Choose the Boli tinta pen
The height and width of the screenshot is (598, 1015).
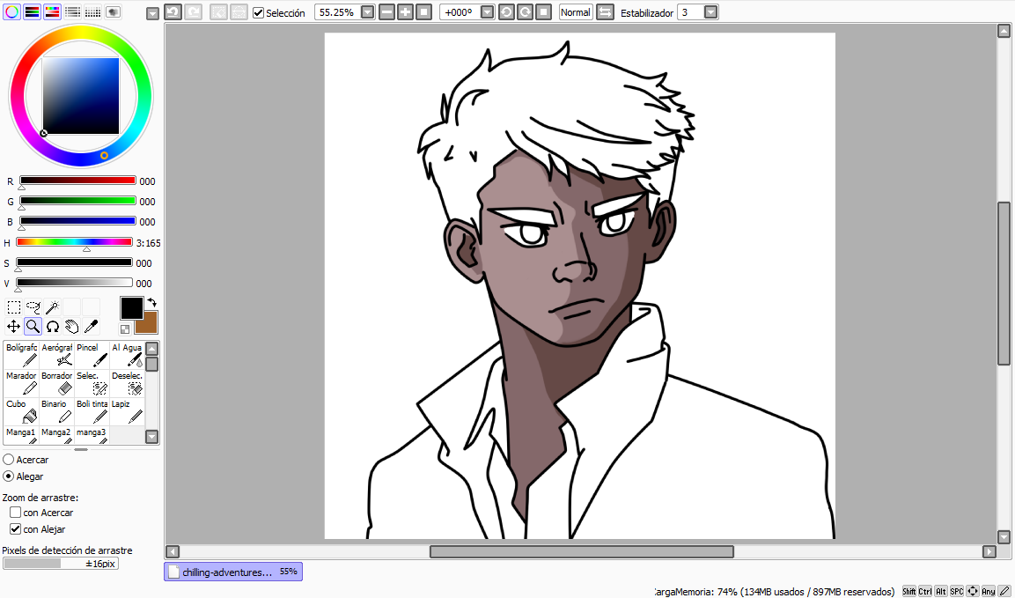[x=92, y=411]
